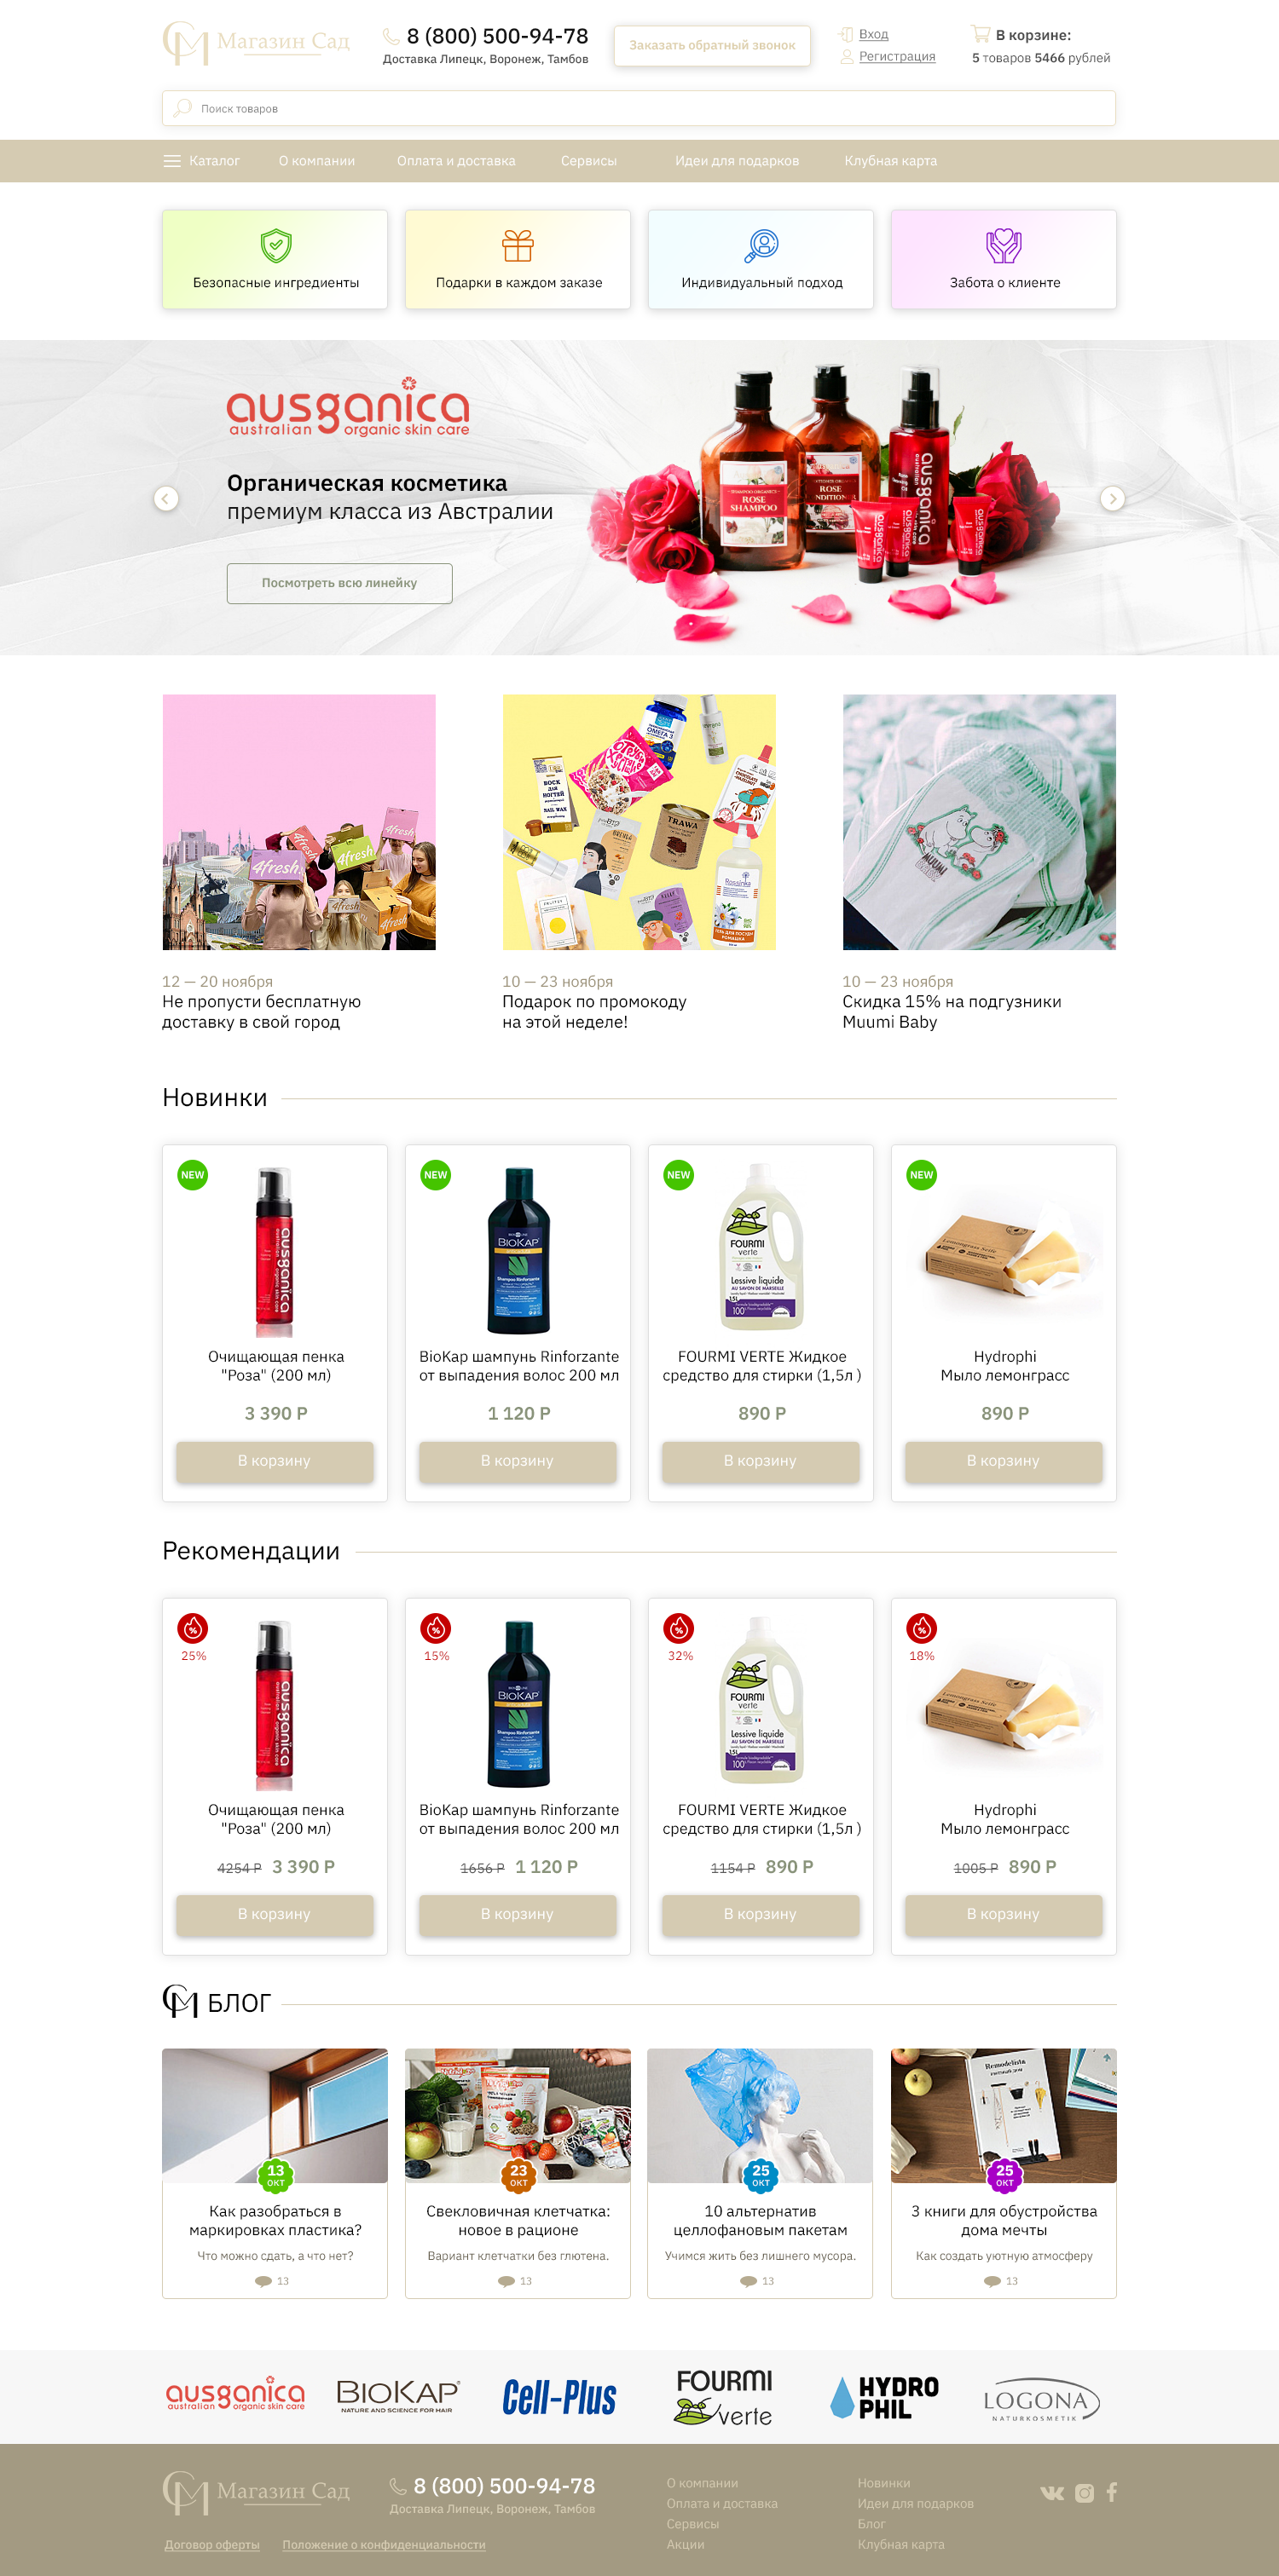Open the VK social icon in footer
This screenshot has width=1279, height=2576.
coord(1052,2492)
